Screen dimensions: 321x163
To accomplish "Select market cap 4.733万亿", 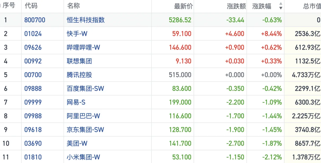I will point(306,75).
